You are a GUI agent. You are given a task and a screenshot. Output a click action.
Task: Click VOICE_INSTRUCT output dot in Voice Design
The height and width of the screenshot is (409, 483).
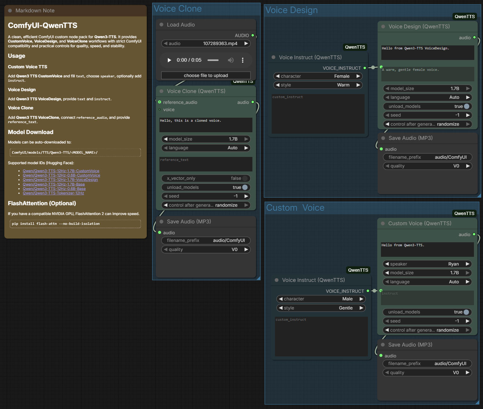[365, 68]
